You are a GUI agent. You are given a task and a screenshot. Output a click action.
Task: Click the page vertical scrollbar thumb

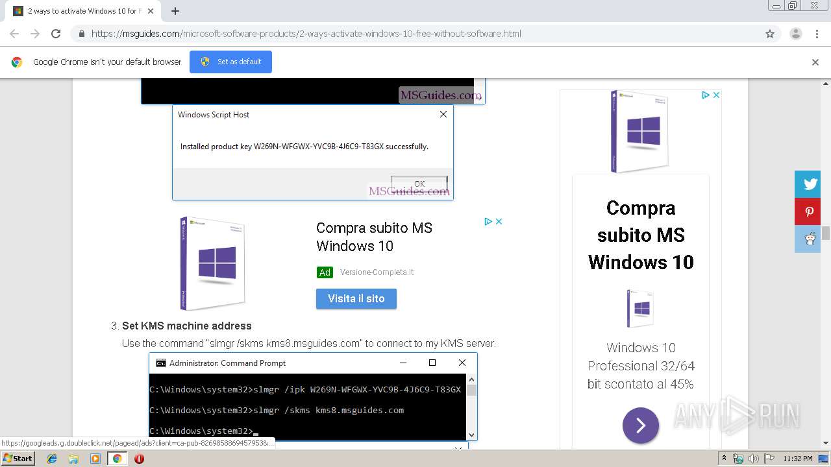826,233
